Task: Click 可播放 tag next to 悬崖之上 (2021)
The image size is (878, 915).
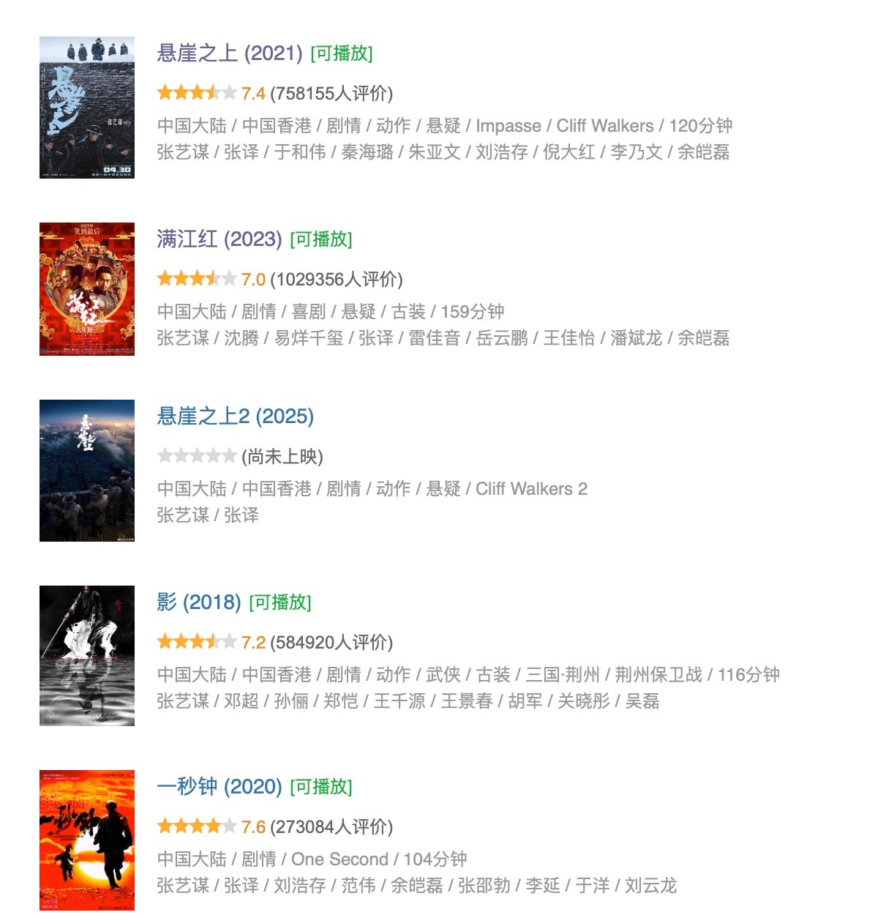Action: click(342, 53)
